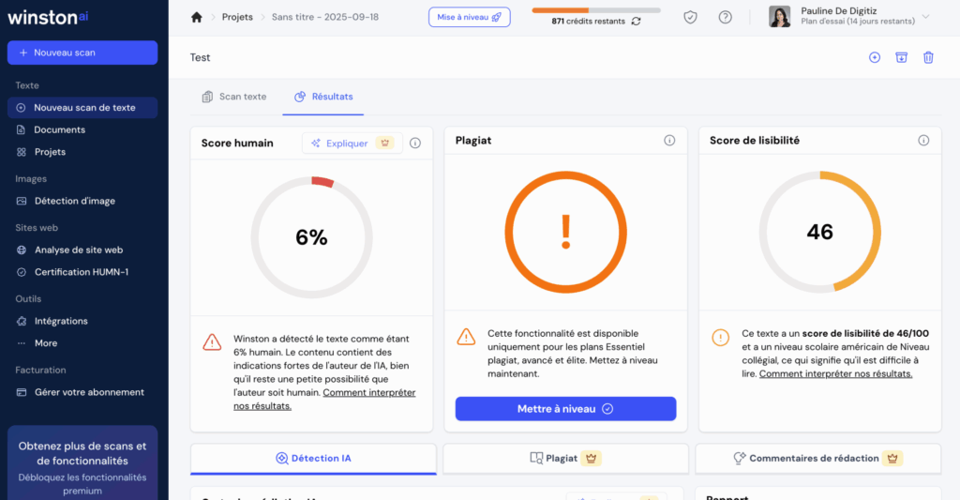
Task: Click the Test title text
Action: click(x=201, y=57)
